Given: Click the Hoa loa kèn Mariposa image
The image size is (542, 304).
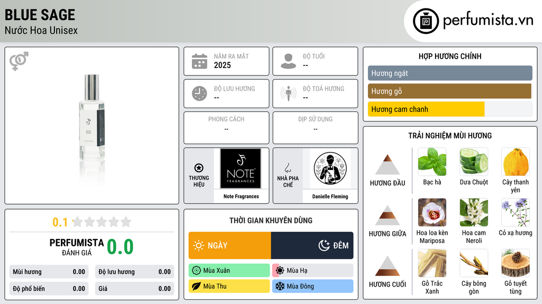Looking at the screenshot, I should (x=432, y=213).
